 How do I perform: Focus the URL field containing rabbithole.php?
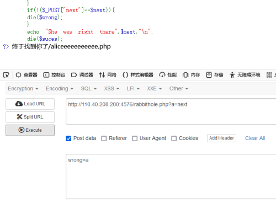[171, 111]
